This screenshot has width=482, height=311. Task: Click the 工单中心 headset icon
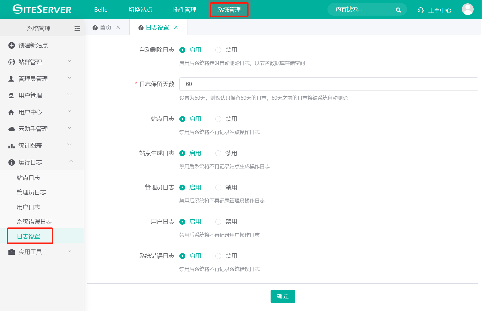point(420,10)
